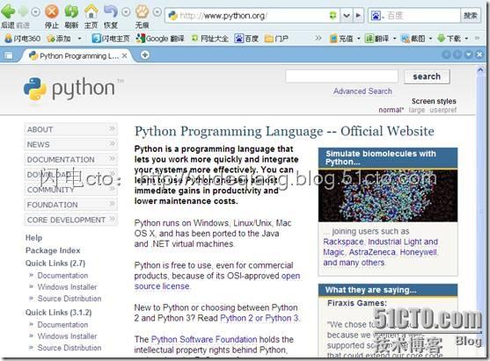
Task: Click the browser search button beside Baidu box
Action: coord(470,15)
